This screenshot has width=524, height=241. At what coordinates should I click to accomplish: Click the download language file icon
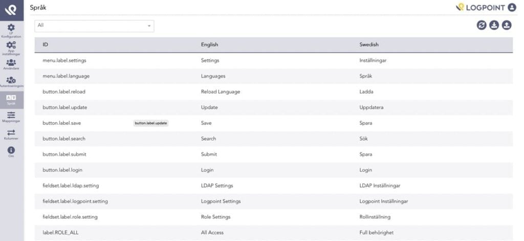tap(494, 25)
